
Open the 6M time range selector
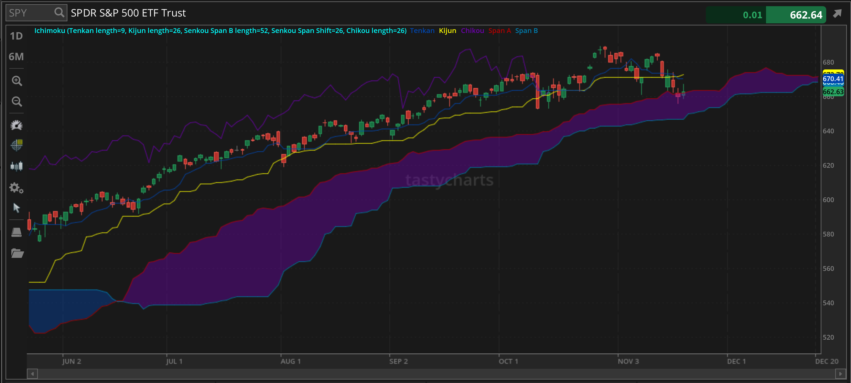16,57
